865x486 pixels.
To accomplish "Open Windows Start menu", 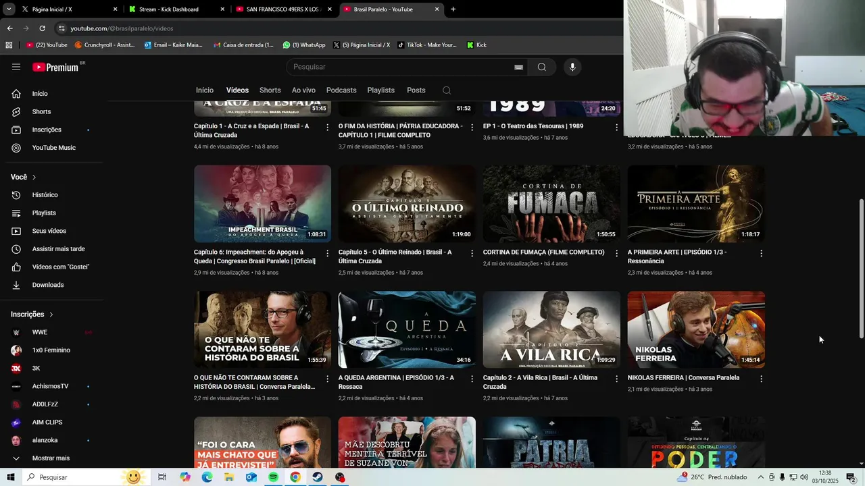I will (9, 477).
